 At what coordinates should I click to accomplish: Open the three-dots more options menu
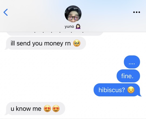tap(137, 12)
